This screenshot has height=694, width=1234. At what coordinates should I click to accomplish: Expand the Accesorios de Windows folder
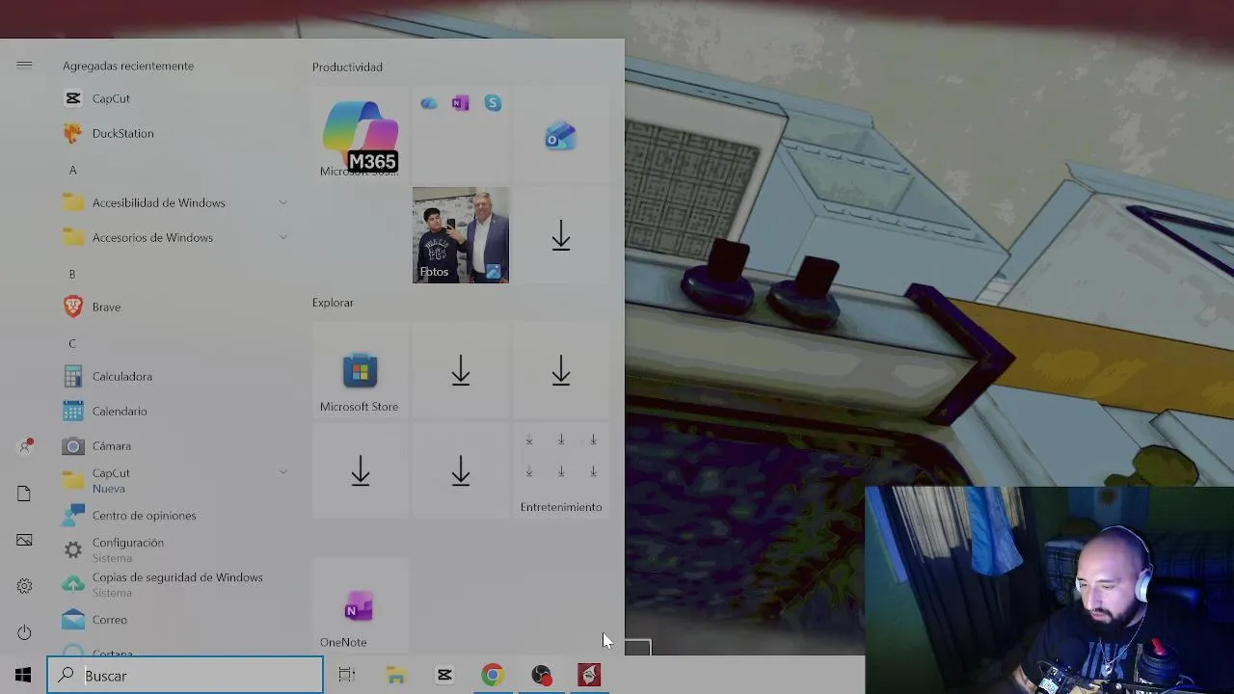click(x=174, y=237)
